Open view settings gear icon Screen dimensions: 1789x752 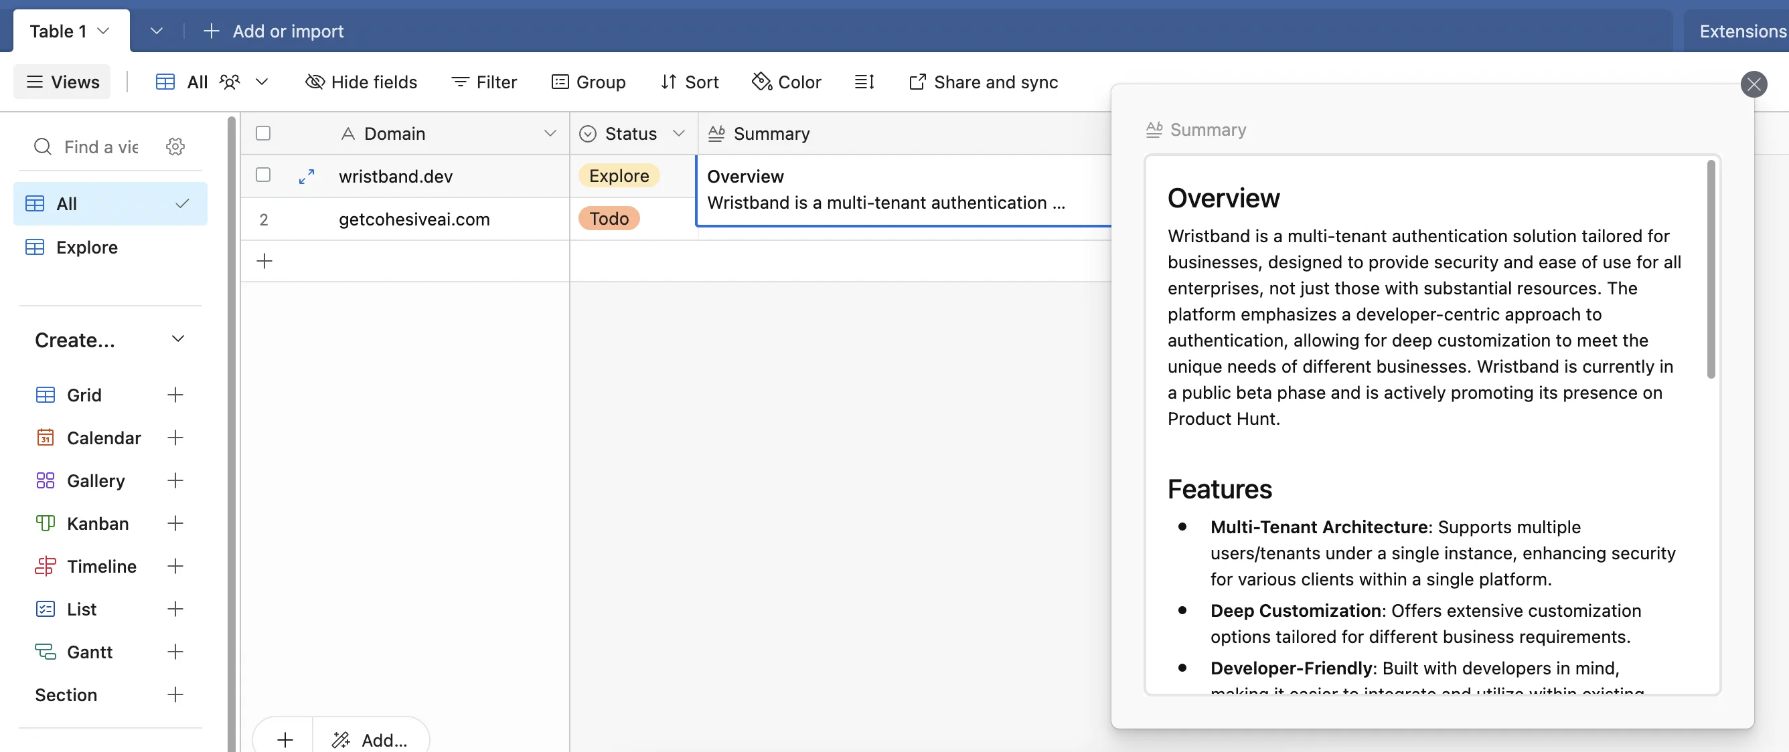click(x=175, y=147)
